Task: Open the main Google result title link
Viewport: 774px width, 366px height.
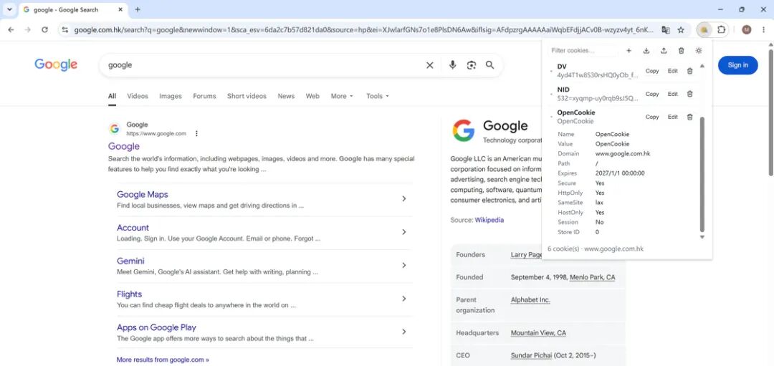Action: (x=124, y=147)
